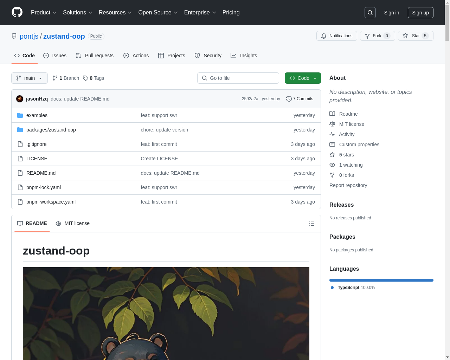450x360 pixels.
Task: Click the Sign up button
Action: (x=420, y=13)
